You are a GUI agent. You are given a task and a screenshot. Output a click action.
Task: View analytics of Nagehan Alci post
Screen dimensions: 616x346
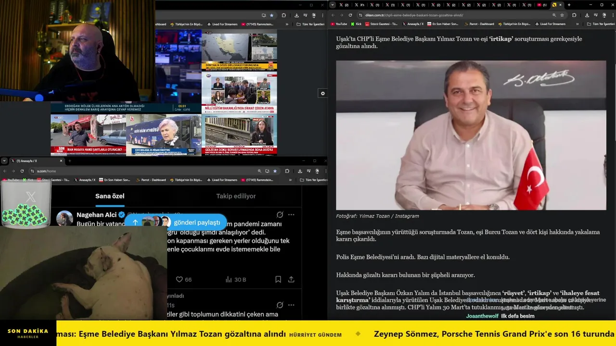pos(236,279)
